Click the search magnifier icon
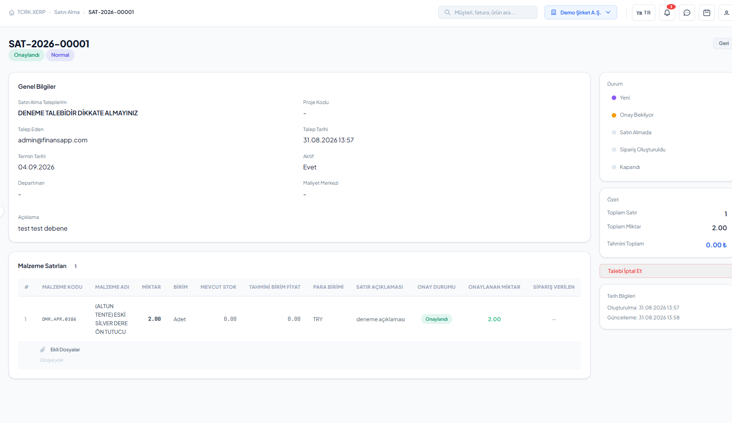732x423 pixels. [x=447, y=13]
